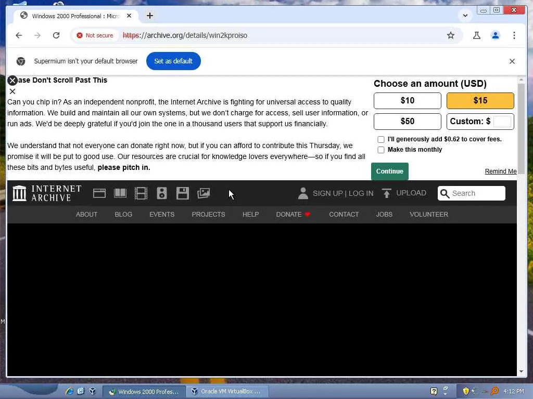Screen dimensions: 533x399
Task: Click the page scrollbar down arrow
Action: click(x=521, y=371)
